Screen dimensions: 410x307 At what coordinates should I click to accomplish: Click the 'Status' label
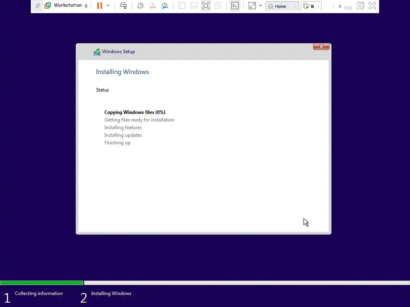(102, 90)
